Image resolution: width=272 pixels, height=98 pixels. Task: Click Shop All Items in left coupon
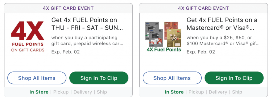click(37, 78)
